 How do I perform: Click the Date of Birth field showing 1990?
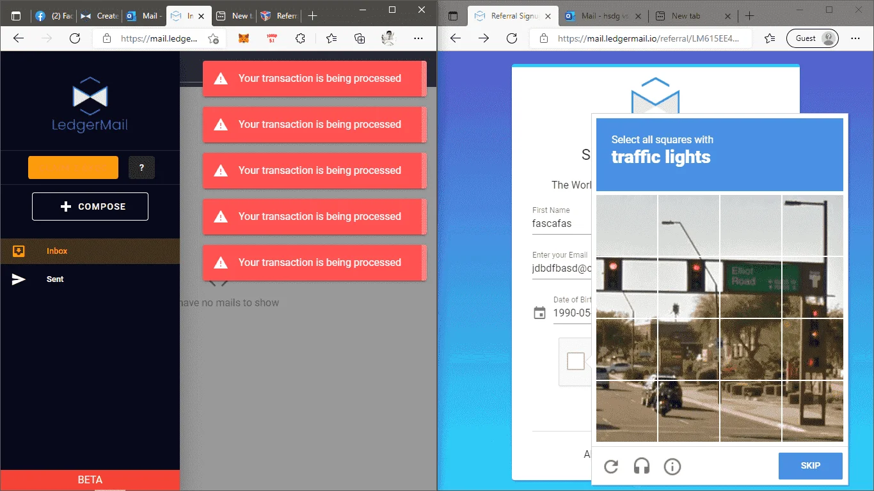point(573,313)
